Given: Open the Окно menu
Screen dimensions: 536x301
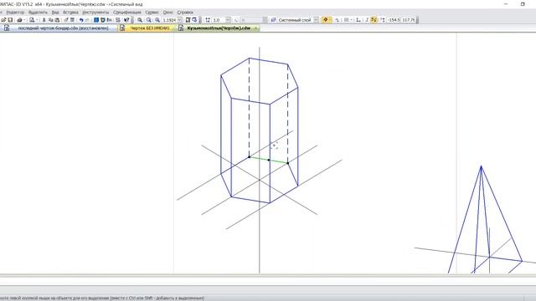Looking at the screenshot, I should tap(167, 13).
